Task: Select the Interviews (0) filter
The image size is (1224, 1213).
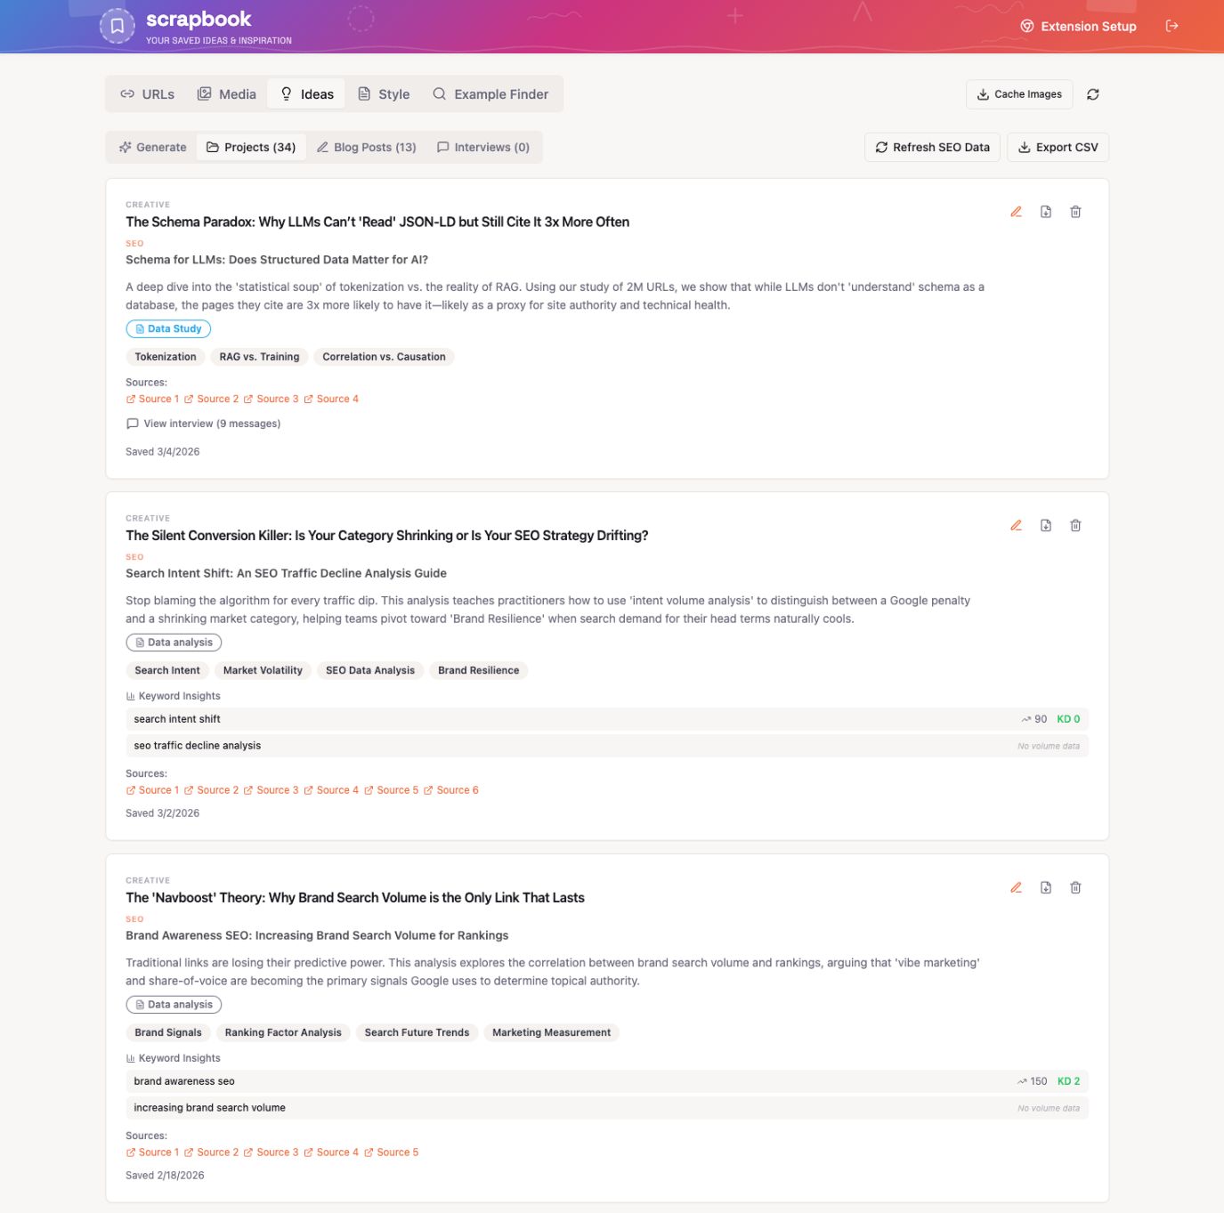Action: 482,147
